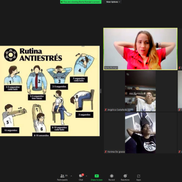Click the green 'You are viewing' screen banner
Screen dimensions: 182x182
[x=81, y=2]
